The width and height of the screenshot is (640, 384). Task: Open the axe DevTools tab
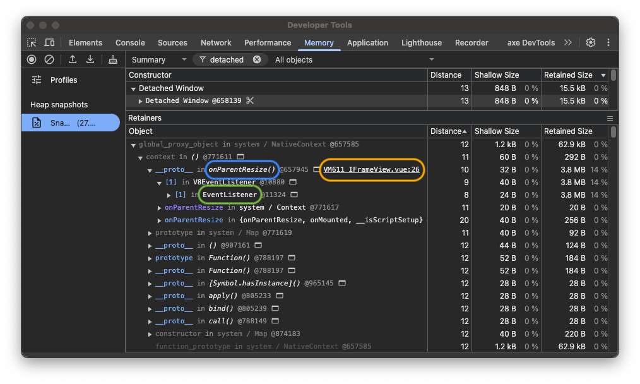(531, 42)
